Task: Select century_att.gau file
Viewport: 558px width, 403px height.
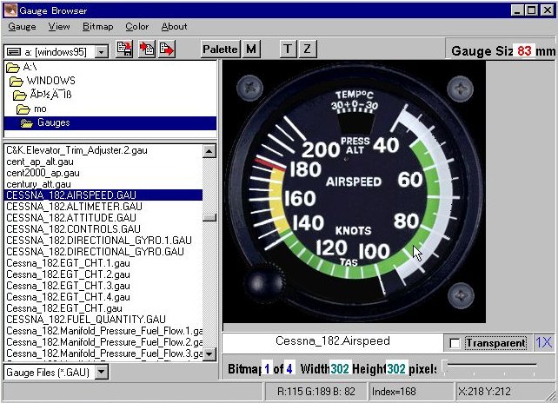Action: click(38, 184)
